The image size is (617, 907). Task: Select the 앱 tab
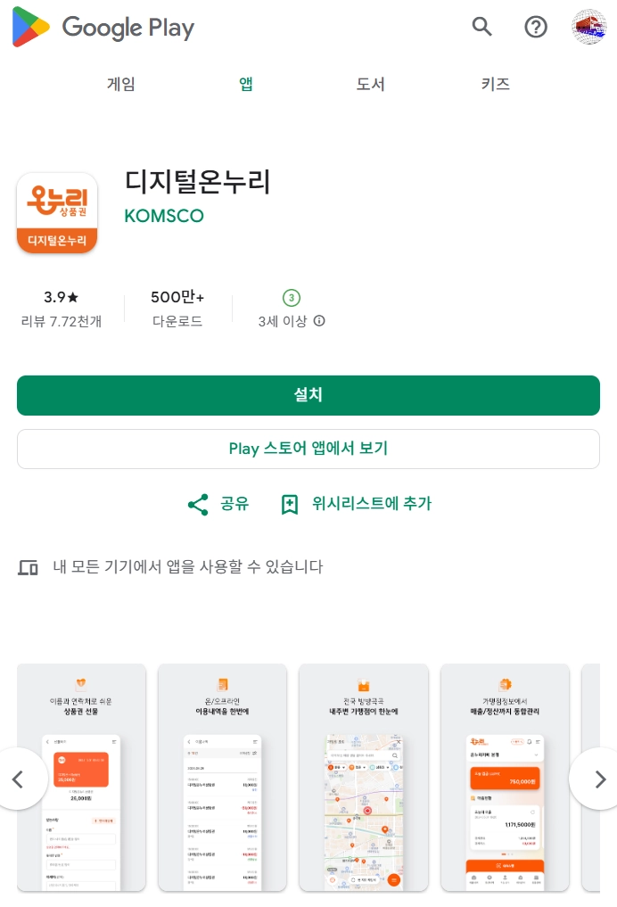pyautogui.click(x=246, y=84)
